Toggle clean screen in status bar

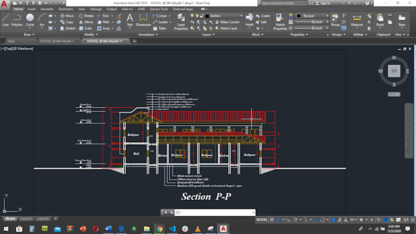click(406, 220)
